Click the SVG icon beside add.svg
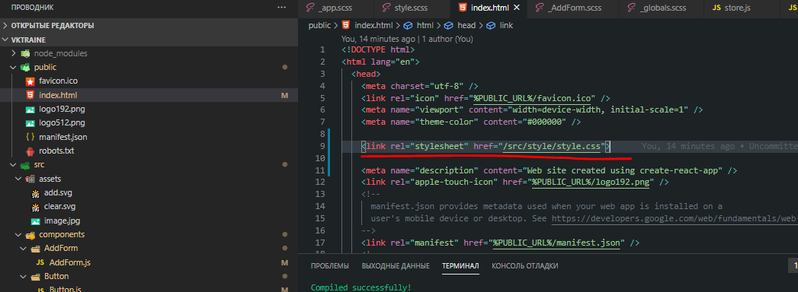798x292 pixels. click(x=35, y=193)
